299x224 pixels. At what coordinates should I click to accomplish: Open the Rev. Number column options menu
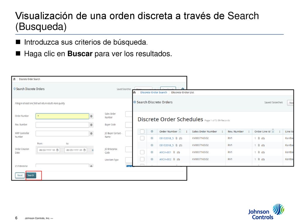point(249,132)
